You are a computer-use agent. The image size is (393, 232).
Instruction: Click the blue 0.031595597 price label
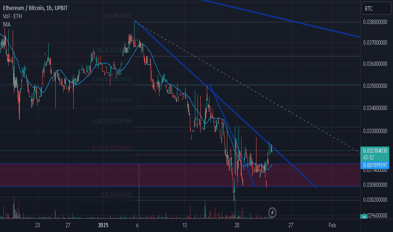tap(375, 165)
